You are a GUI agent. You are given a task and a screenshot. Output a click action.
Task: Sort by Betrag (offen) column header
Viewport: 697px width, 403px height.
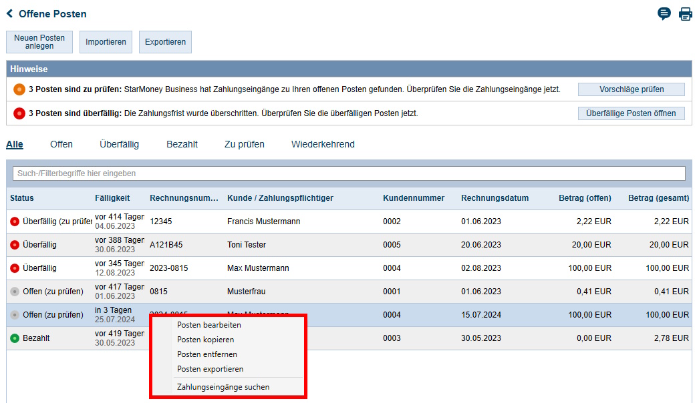[585, 198]
